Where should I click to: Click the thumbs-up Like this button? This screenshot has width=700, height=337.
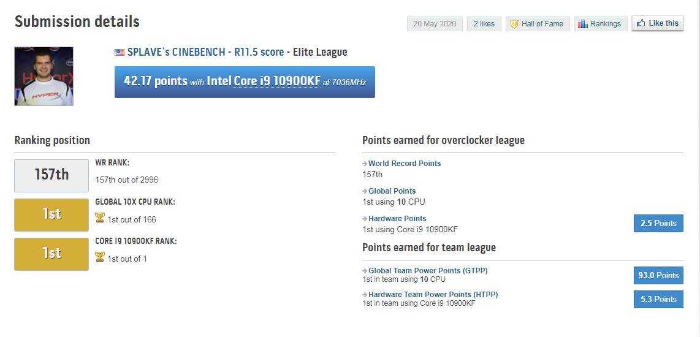[657, 23]
